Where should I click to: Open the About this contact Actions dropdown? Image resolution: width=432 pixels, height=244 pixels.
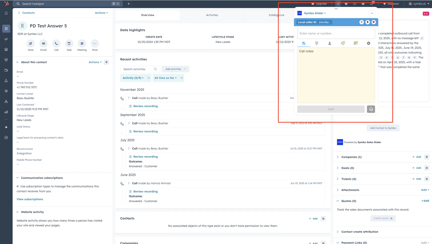pyautogui.click(x=95, y=62)
